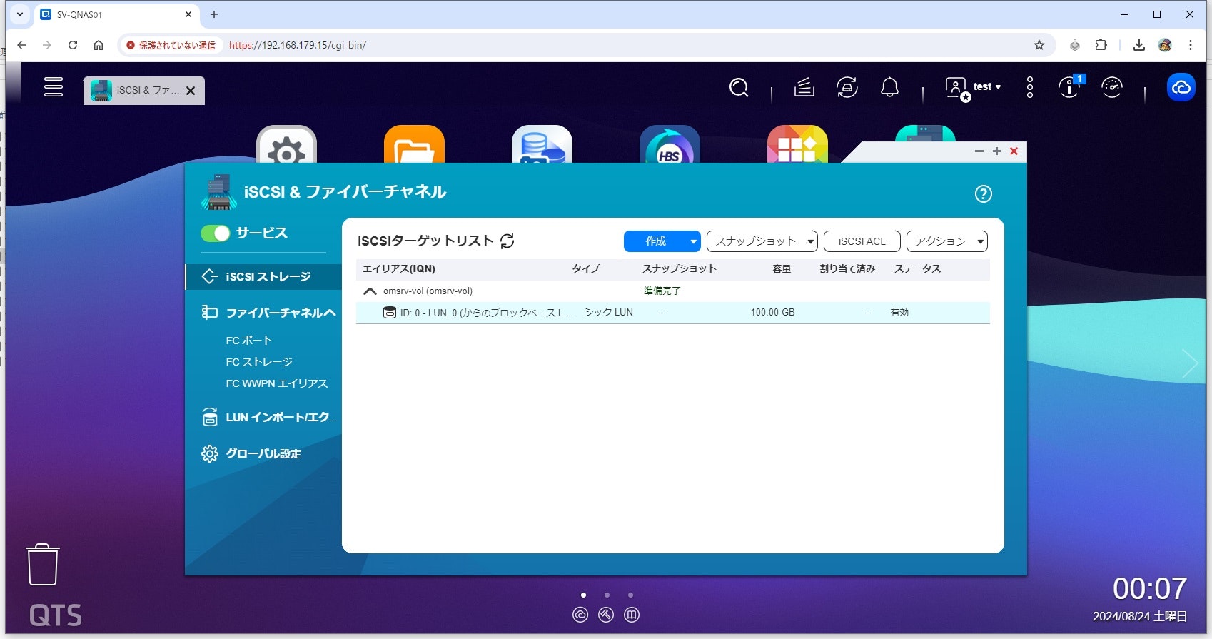Screen dimensions: 1212x639
Task: Click the bottom utility tools icon
Action: click(606, 615)
